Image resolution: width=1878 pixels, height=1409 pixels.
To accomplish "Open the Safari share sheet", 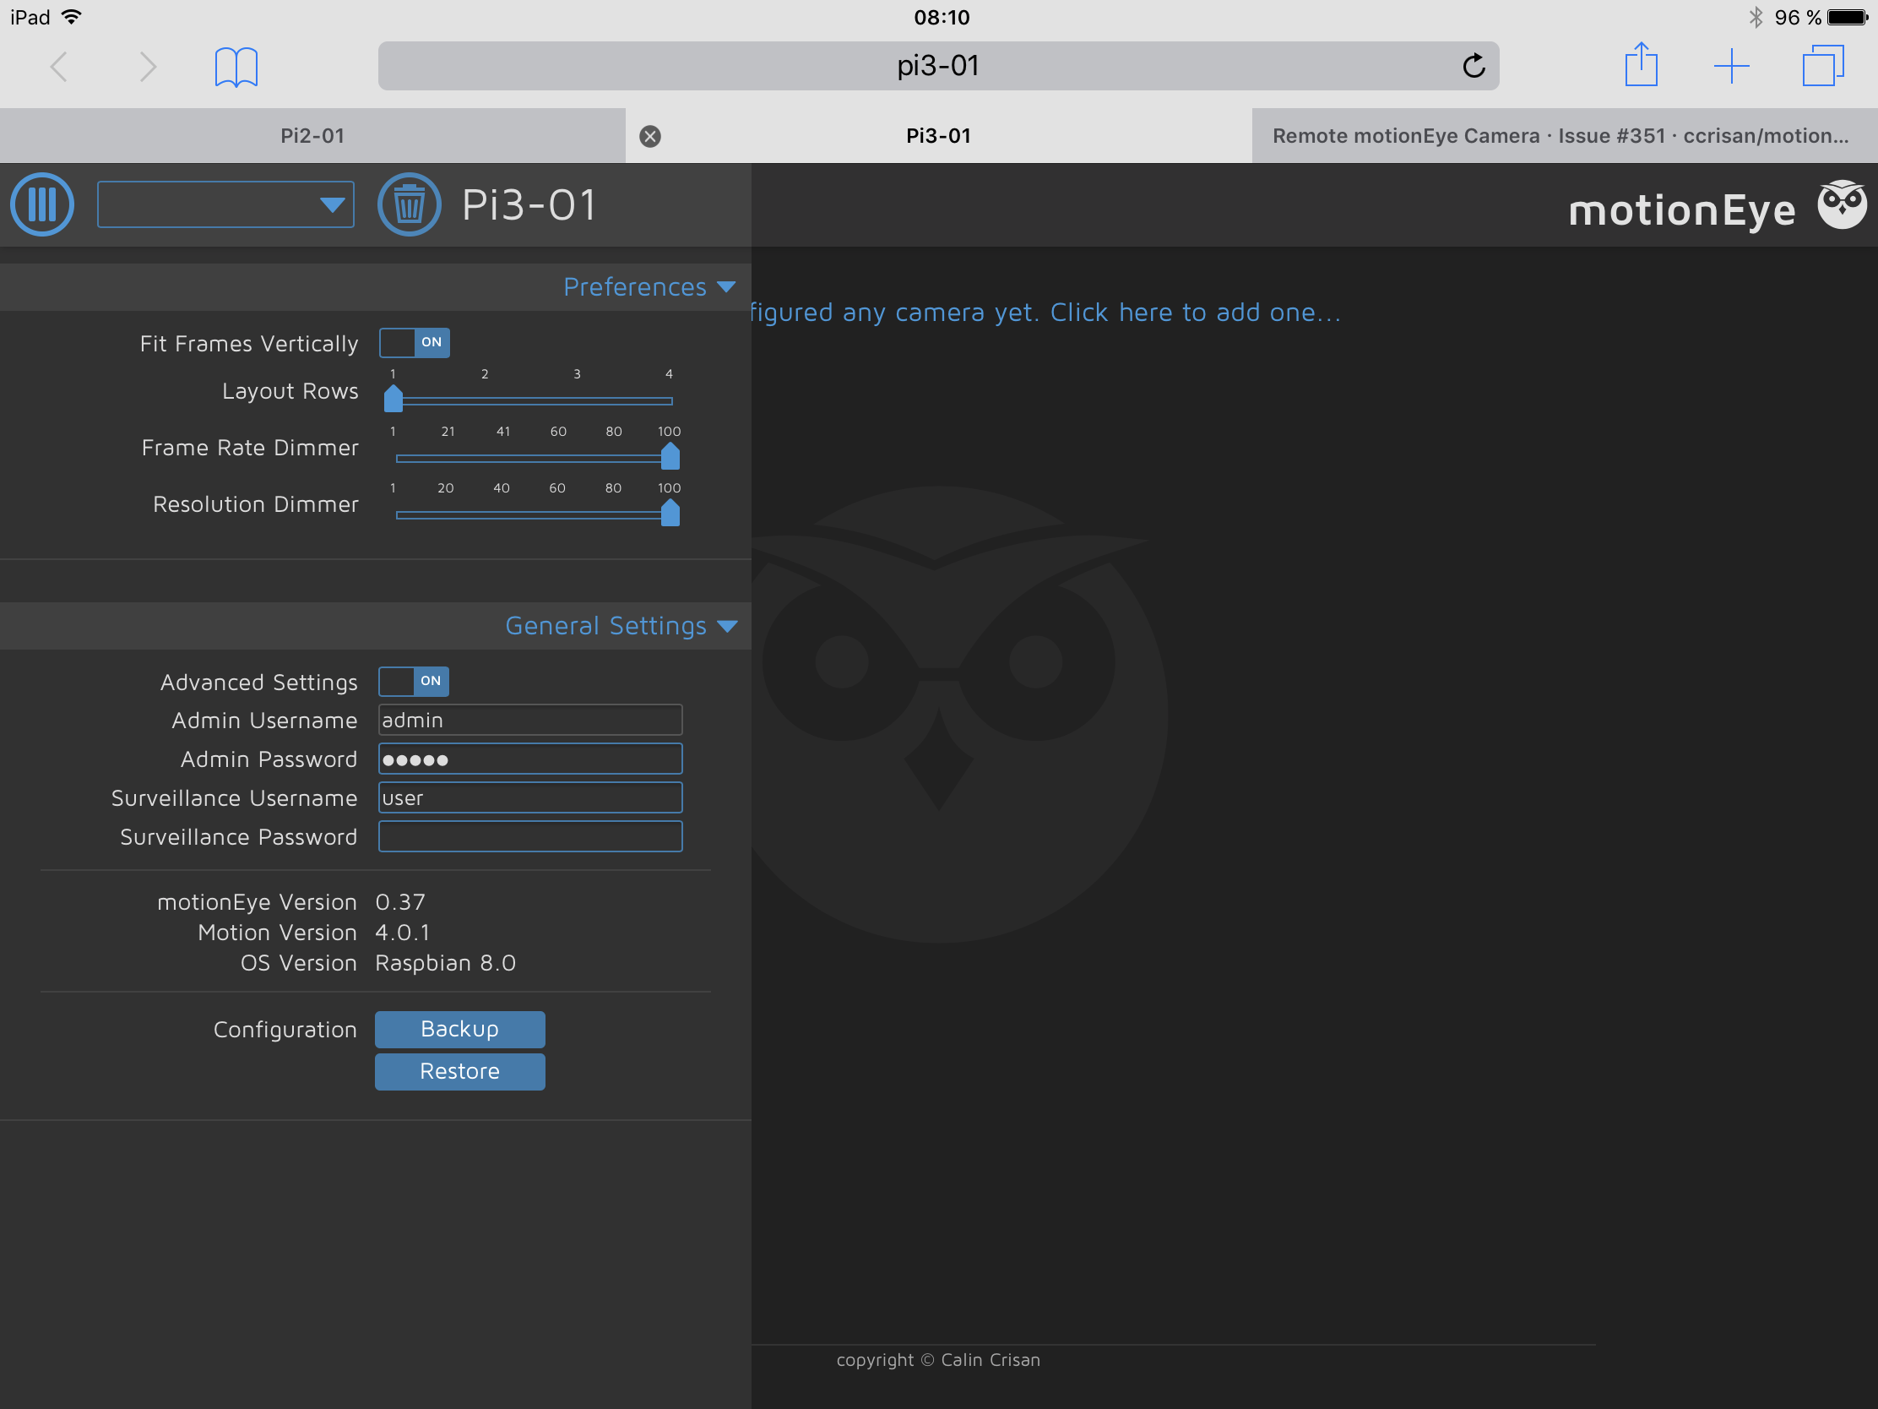I will pos(1642,65).
